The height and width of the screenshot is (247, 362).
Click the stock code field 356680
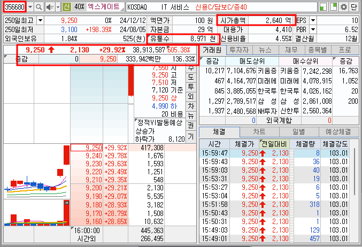pyautogui.click(x=14, y=7)
